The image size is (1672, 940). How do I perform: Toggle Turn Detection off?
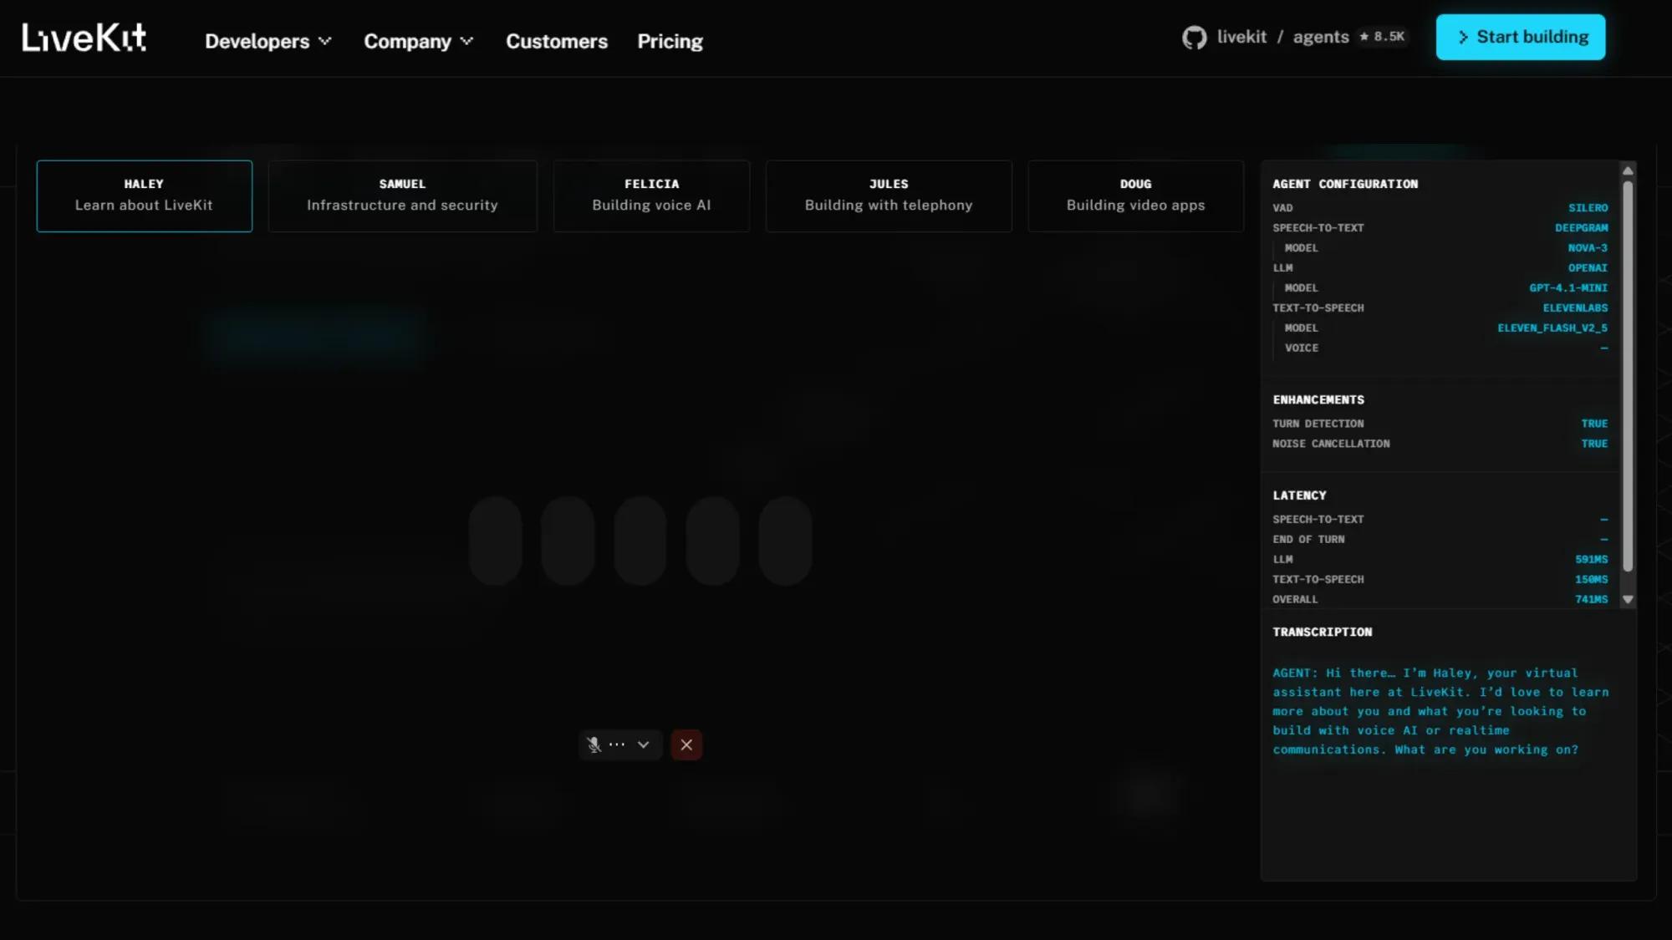click(1593, 424)
